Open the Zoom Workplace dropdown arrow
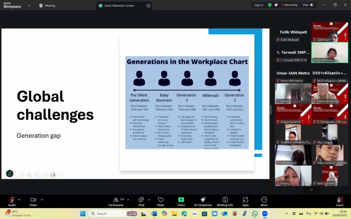The width and height of the screenshot is (351, 219). (29, 5)
